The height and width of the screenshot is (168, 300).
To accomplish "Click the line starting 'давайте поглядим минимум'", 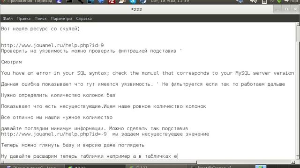I will (x=95, y=128).
